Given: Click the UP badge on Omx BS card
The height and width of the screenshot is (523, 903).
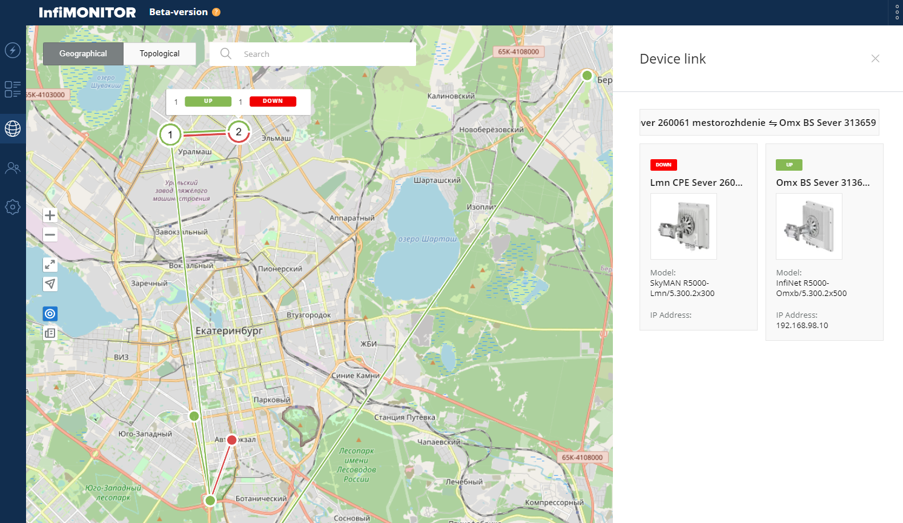Looking at the screenshot, I should pyautogui.click(x=789, y=165).
